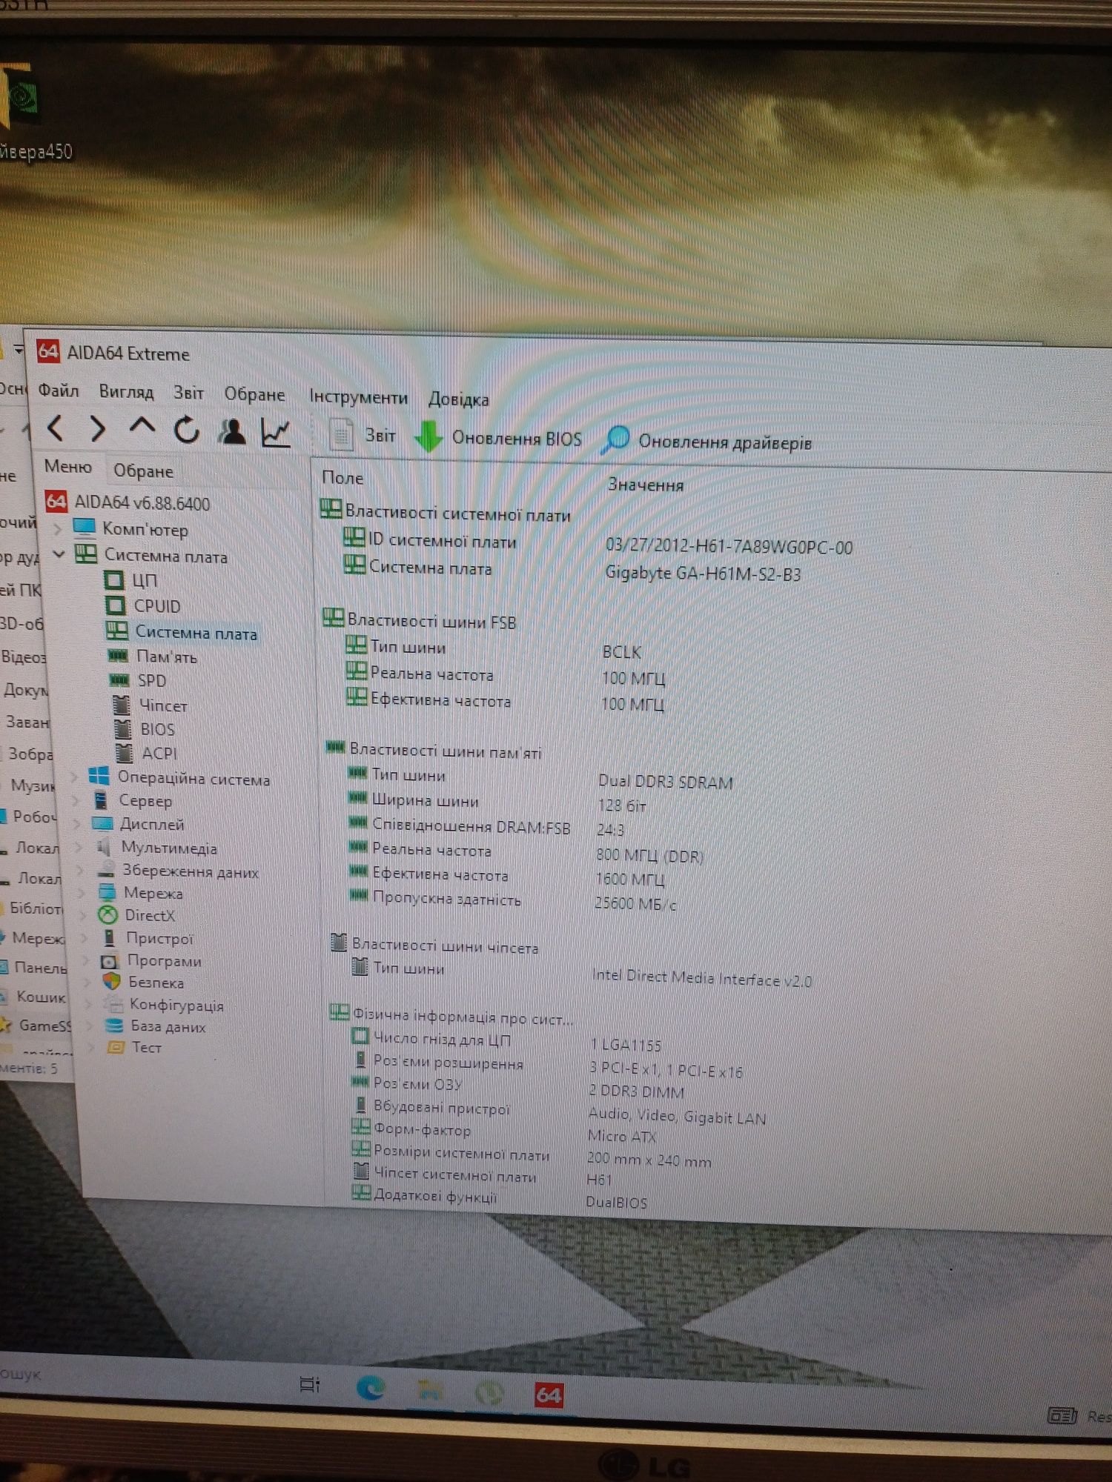Click the База даних icon

coord(114,1026)
